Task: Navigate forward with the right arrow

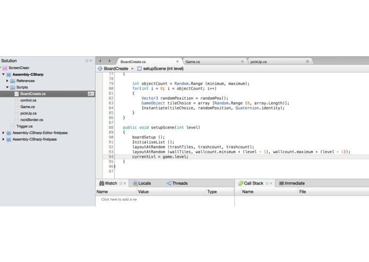Action: (109, 61)
